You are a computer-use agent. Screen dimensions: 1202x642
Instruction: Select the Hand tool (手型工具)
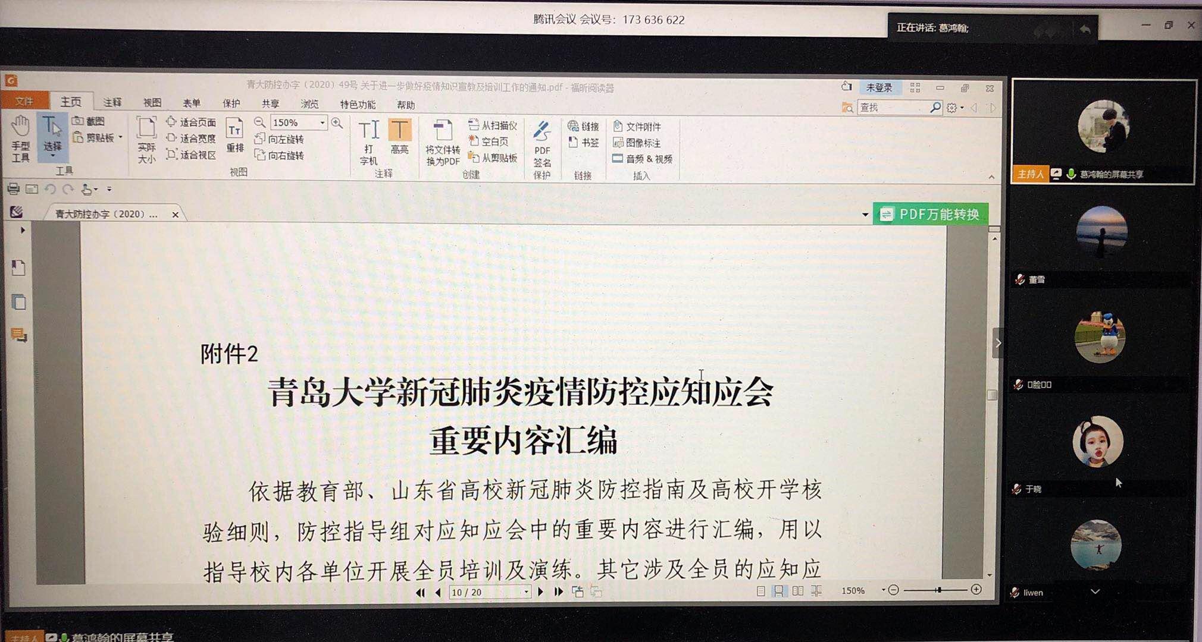pyautogui.click(x=21, y=139)
